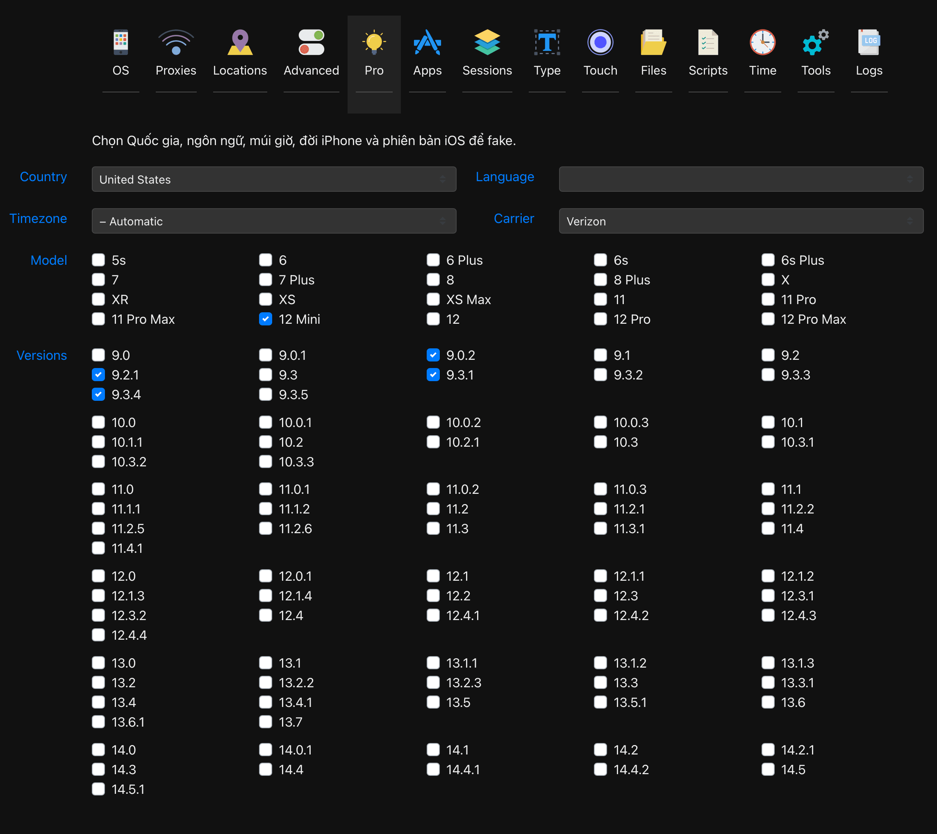Open the Locations map pin icon
Image resolution: width=937 pixels, height=834 pixels.
click(240, 42)
